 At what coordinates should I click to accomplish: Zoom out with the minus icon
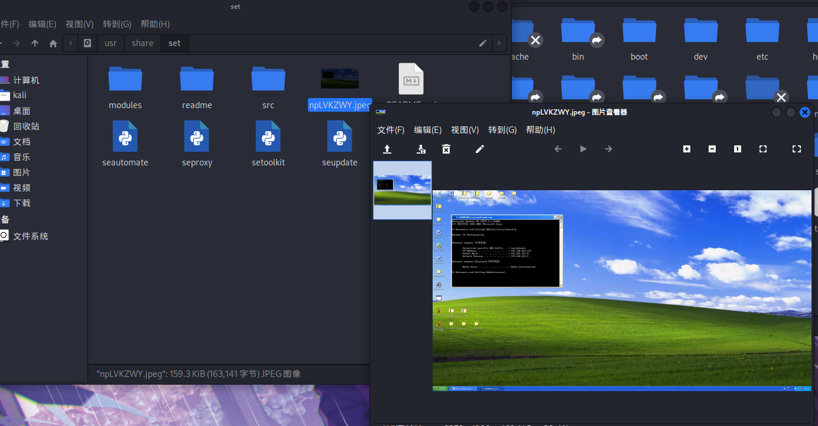pyautogui.click(x=712, y=149)
